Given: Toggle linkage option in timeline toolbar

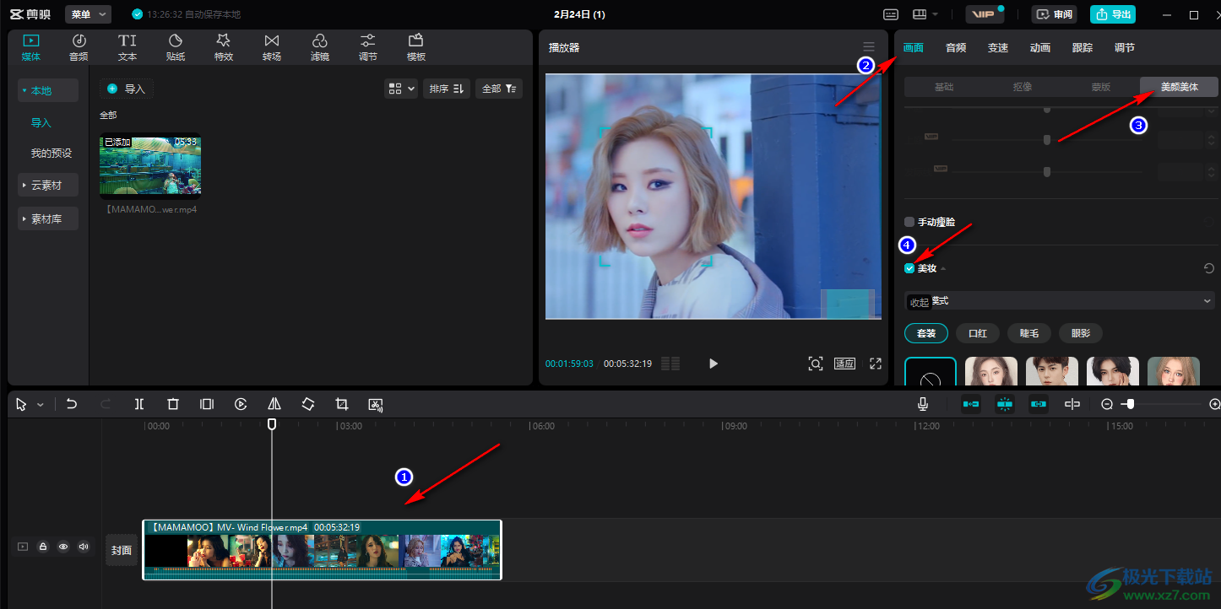Looking at the screenshot, I should (x=1039, y=404).
